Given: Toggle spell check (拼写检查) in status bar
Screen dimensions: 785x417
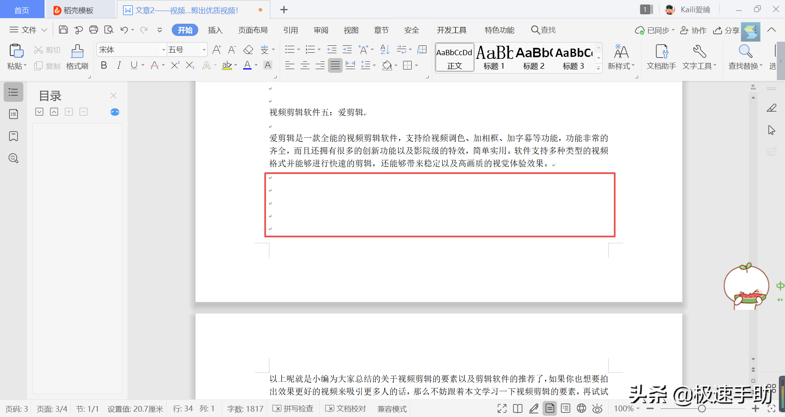Looking at the screenshot, I should [x=293, y=408].
